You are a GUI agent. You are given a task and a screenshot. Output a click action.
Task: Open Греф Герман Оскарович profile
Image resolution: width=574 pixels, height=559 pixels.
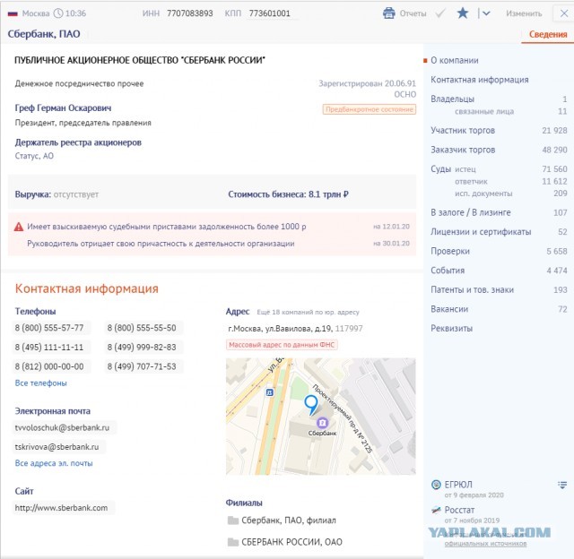point(63,108)
